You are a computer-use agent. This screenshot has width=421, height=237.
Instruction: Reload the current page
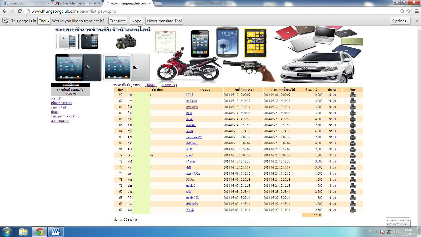tap(20, 11)
